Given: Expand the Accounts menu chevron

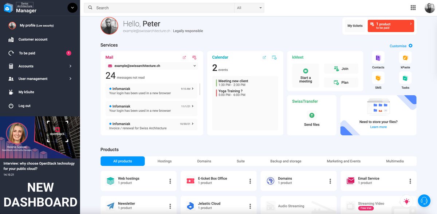Looking at the screenshot, I should coord(70,66).
